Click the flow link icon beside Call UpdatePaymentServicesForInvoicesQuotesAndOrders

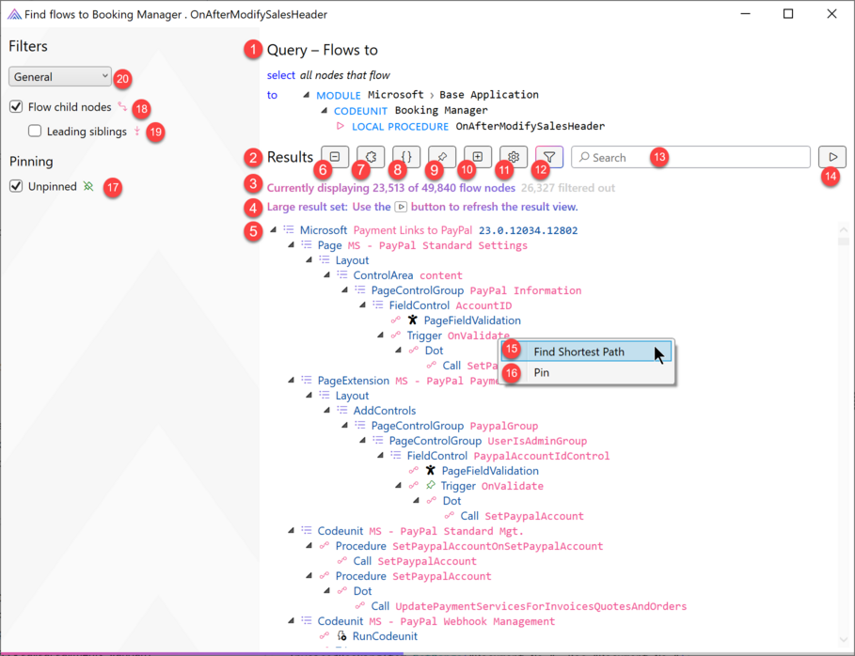tap(360, 606)
